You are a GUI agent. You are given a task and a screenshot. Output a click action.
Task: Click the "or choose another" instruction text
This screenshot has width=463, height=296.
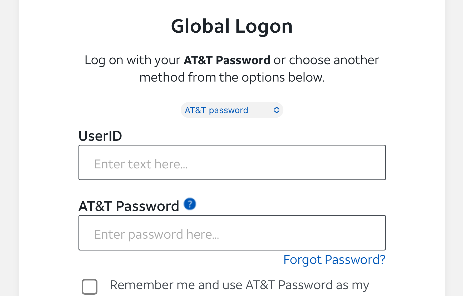pos(326,60)
